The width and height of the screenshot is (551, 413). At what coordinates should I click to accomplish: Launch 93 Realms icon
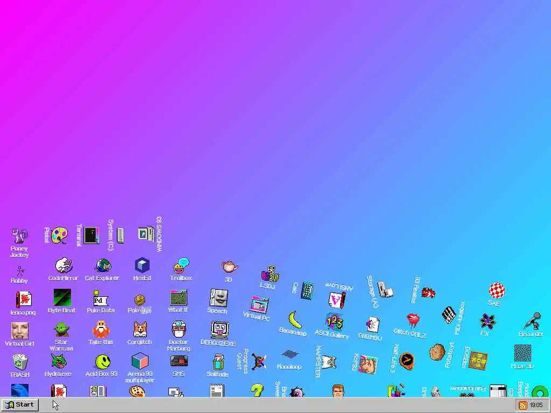428,292
